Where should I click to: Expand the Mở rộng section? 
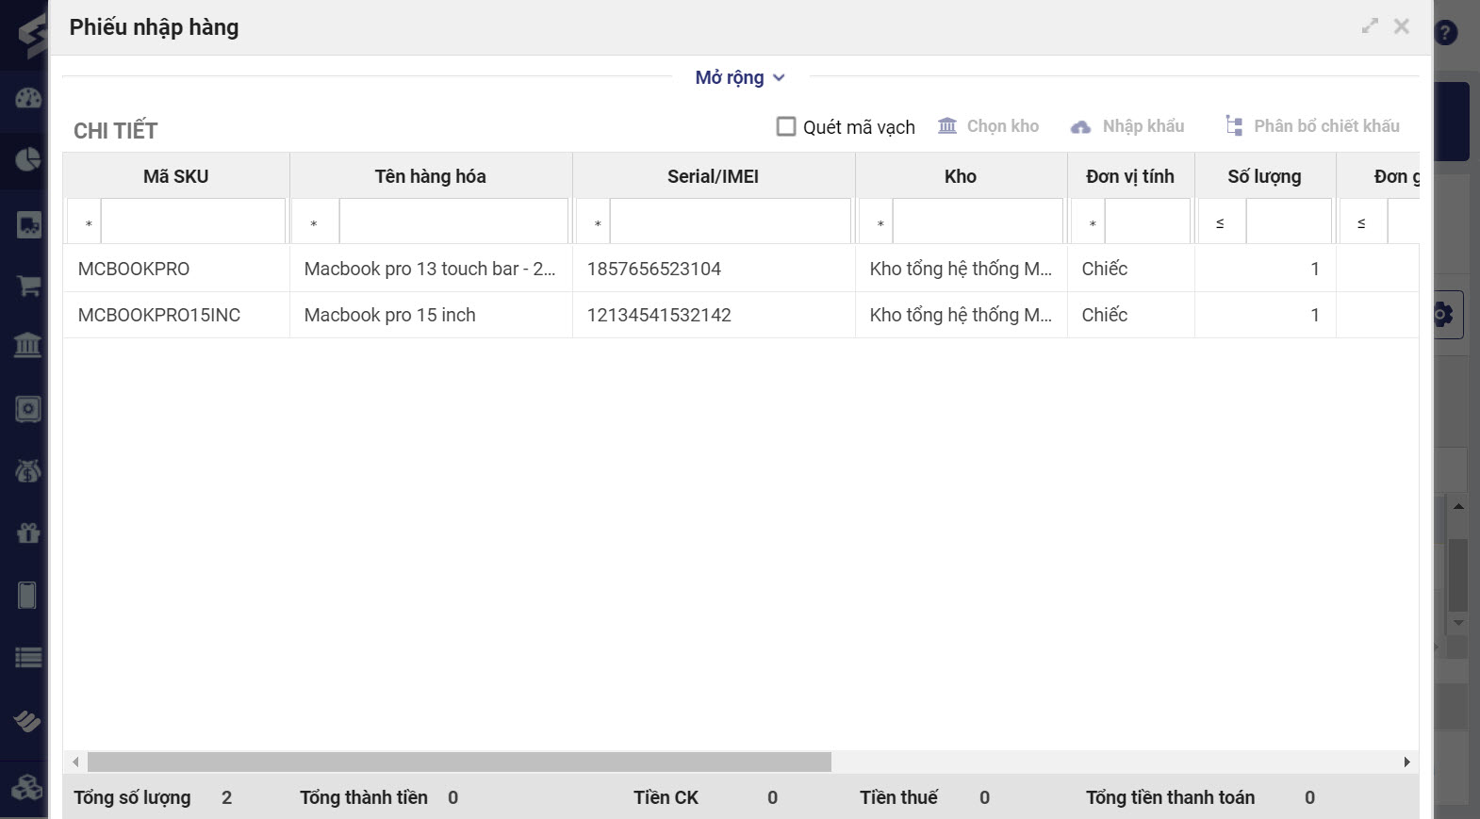pyautogui.click(x=740, y=77)
